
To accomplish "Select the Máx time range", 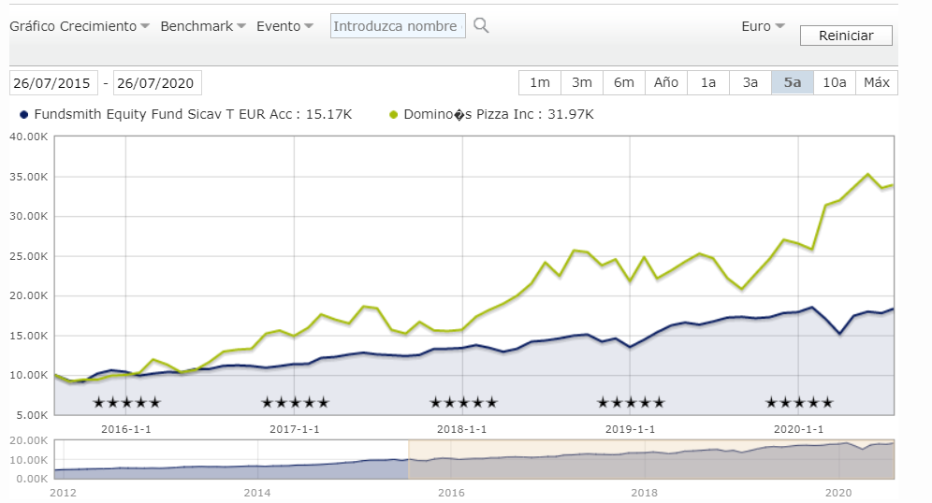I will click(877, 82).
